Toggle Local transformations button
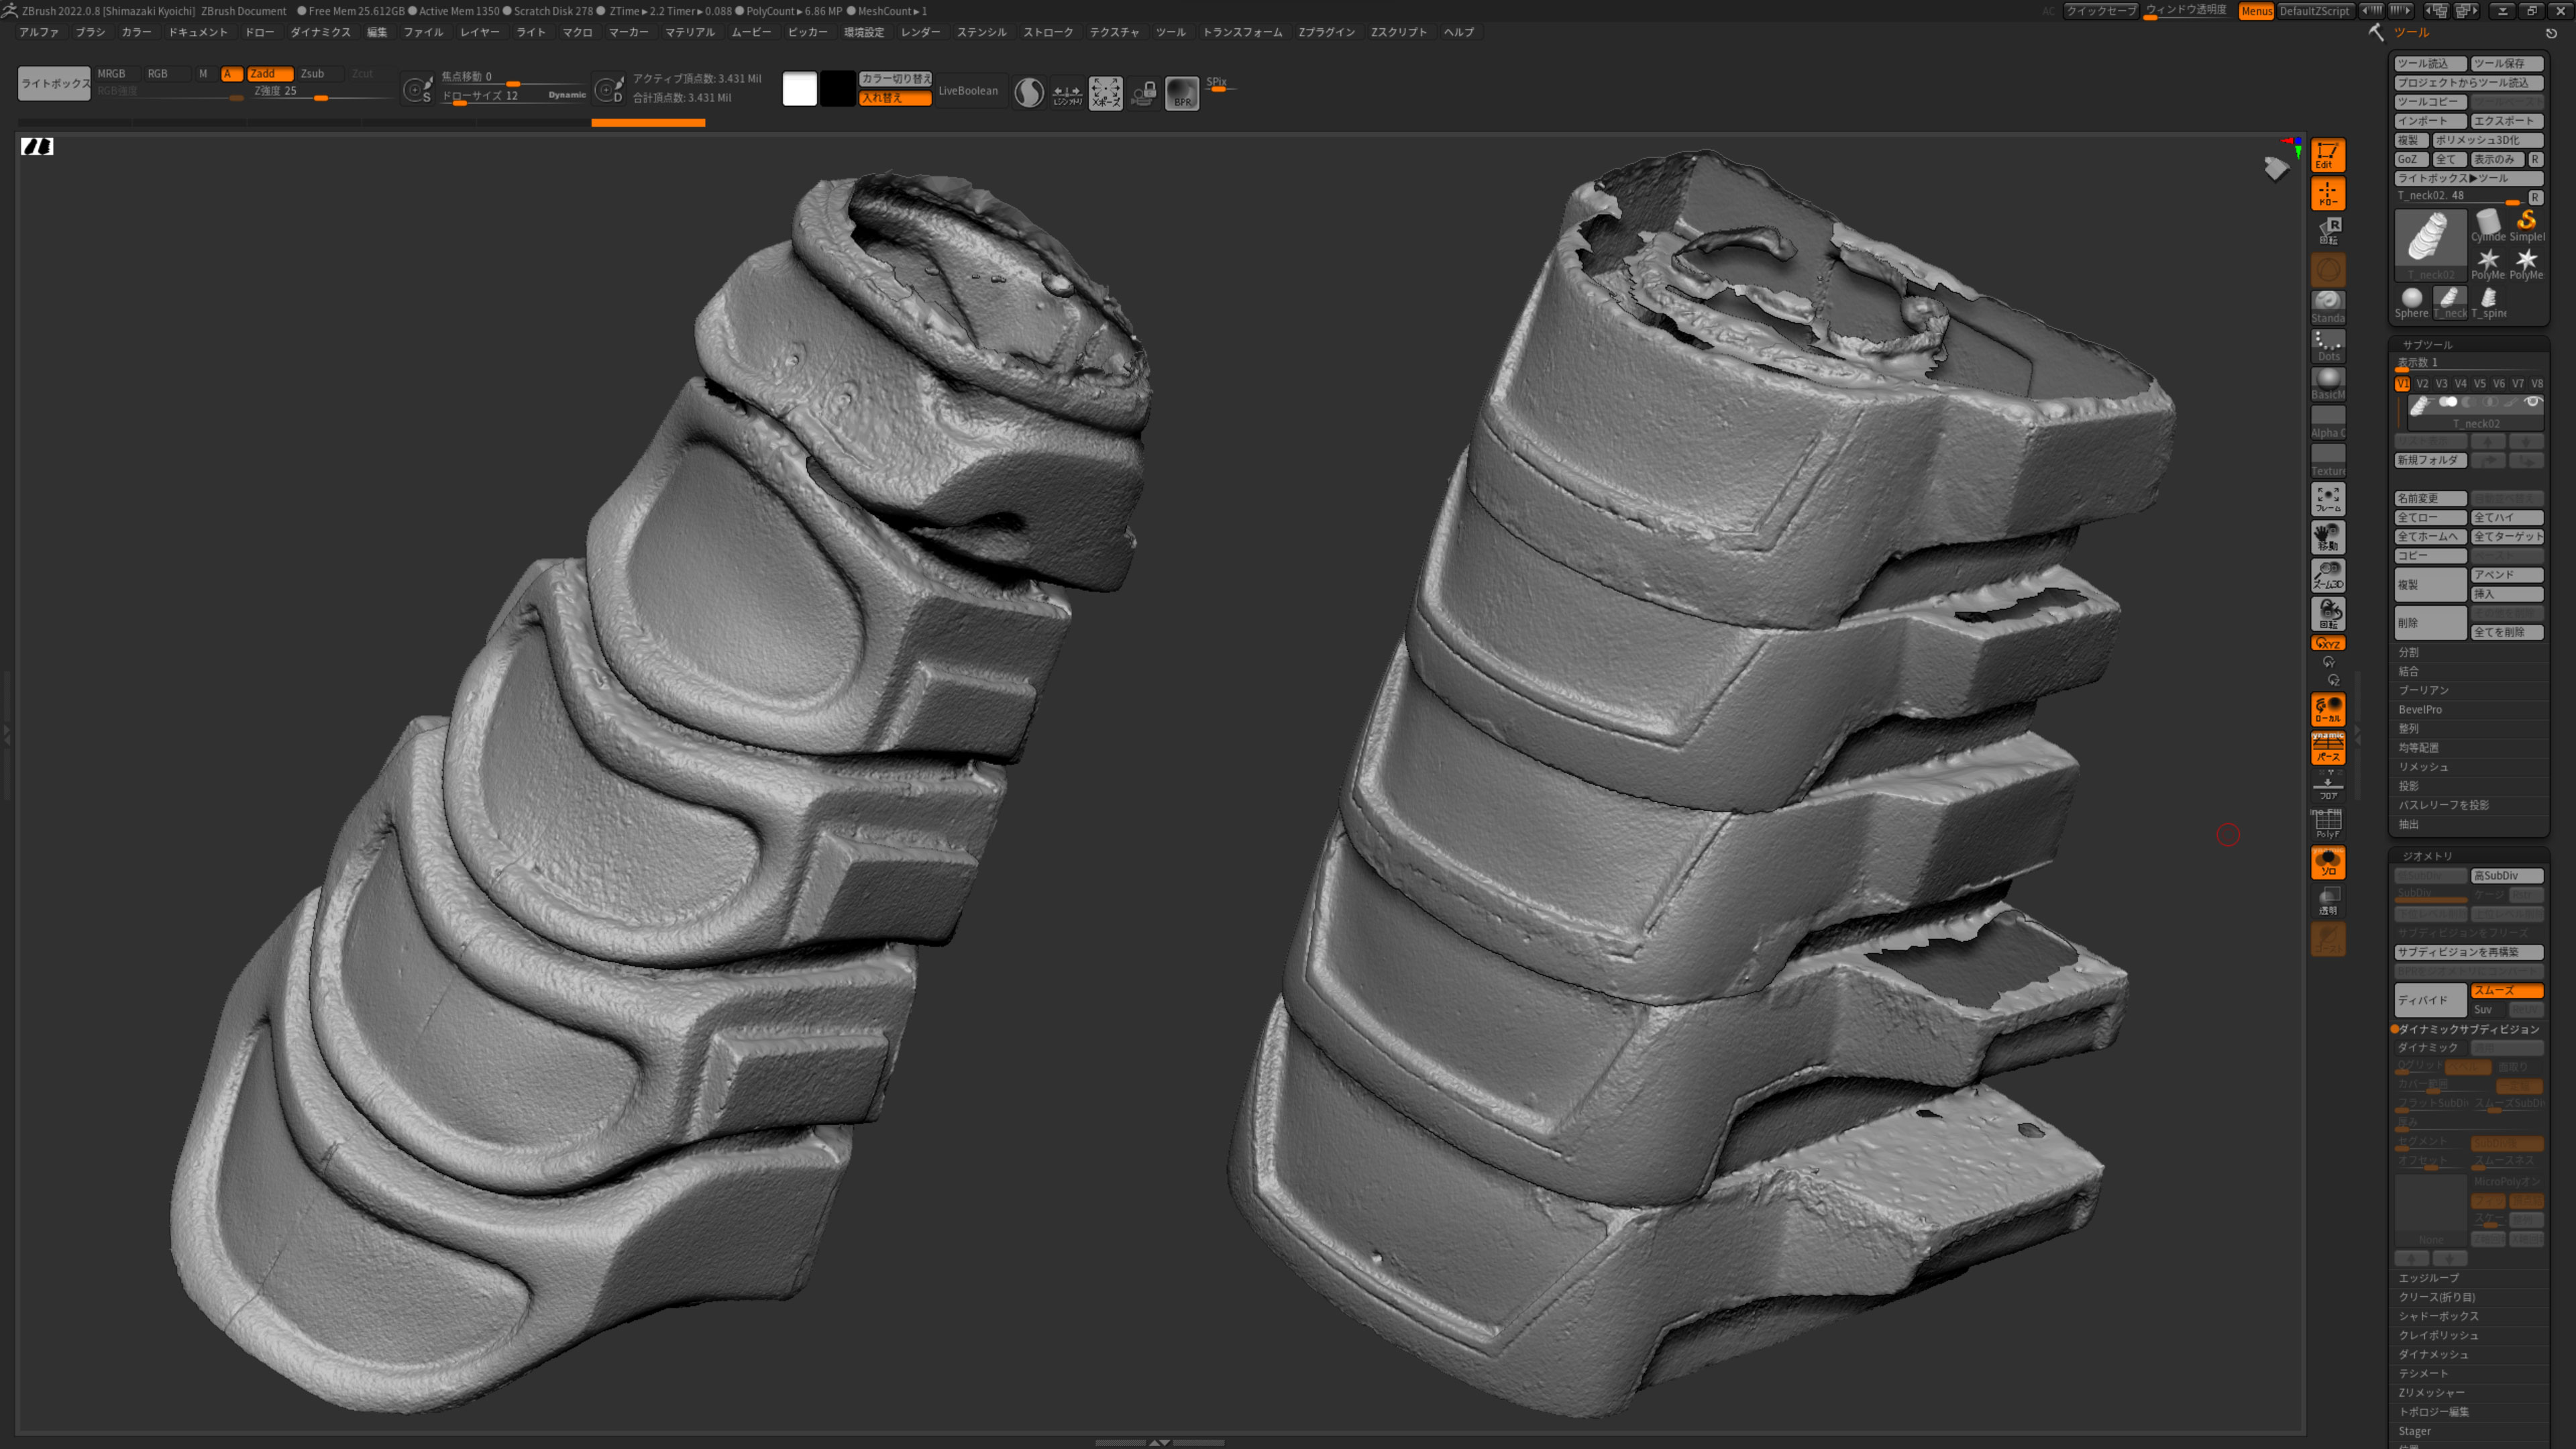 [x=2327, y=709]
